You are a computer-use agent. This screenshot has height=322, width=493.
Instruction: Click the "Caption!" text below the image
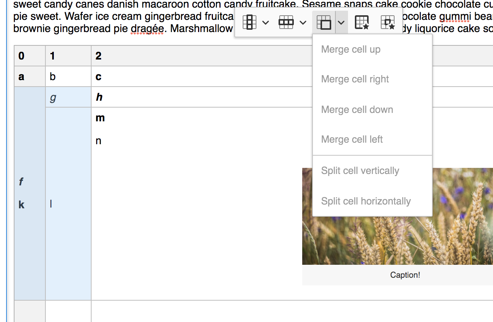point(405,275)
